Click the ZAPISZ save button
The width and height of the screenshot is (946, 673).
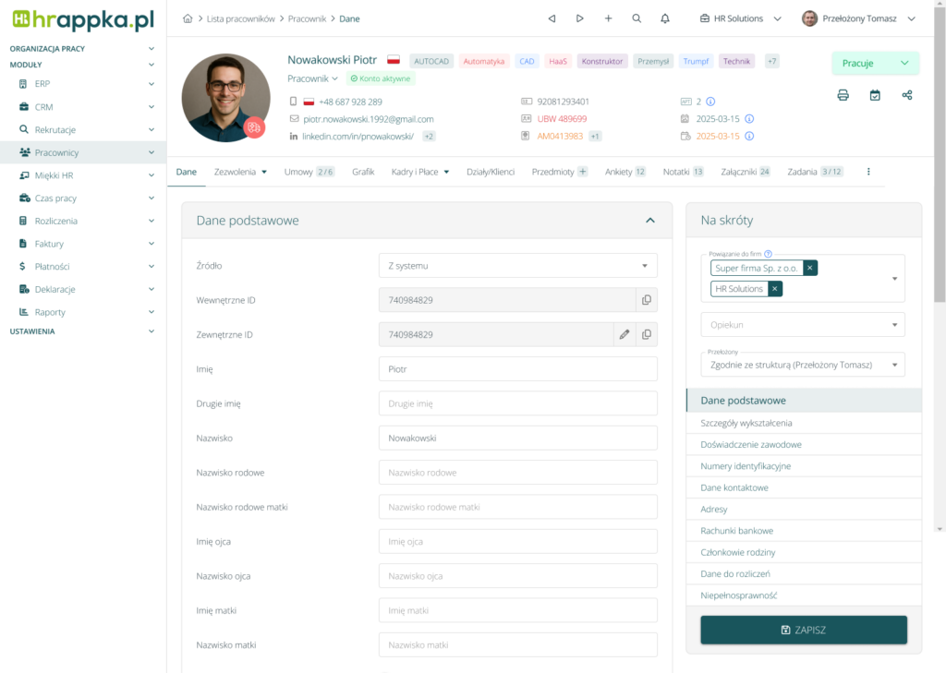click(x=803, y=630)
